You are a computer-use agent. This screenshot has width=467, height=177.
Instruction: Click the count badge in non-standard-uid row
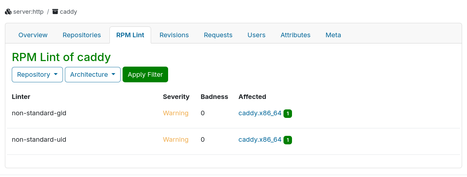288,140
